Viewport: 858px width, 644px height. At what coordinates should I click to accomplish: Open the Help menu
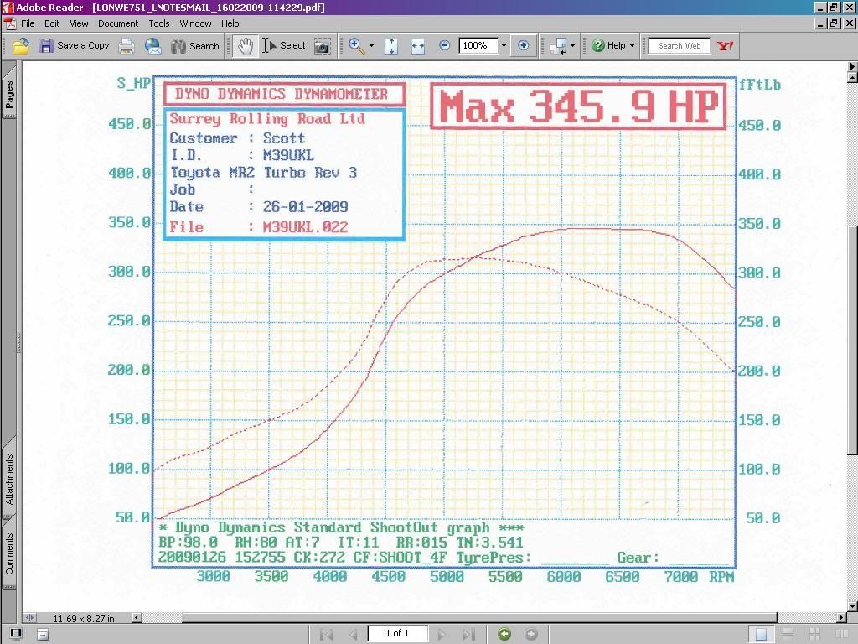click(x=230, y=23)
